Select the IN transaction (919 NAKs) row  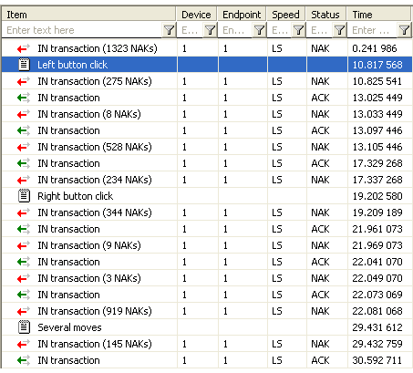[x=207, y=311]
